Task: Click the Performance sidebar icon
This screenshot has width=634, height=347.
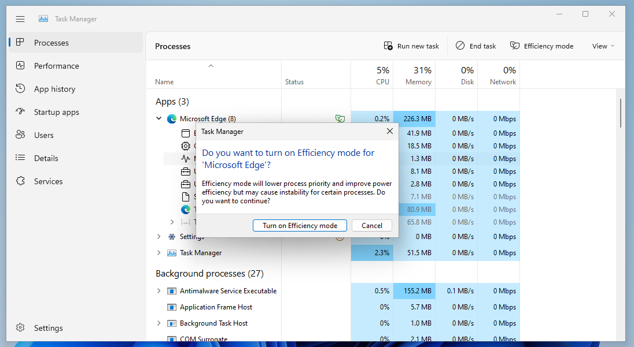Action: (x=20, y=65)
